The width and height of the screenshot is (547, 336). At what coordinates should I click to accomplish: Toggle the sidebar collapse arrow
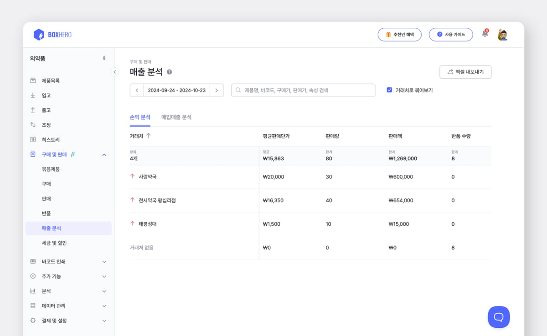[x=114, y=72]
